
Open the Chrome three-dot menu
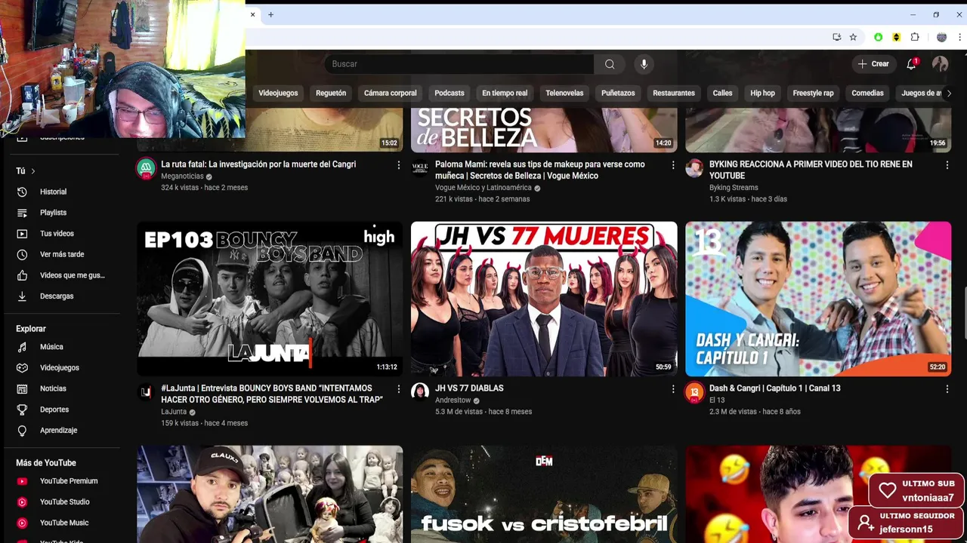[960, 37]
